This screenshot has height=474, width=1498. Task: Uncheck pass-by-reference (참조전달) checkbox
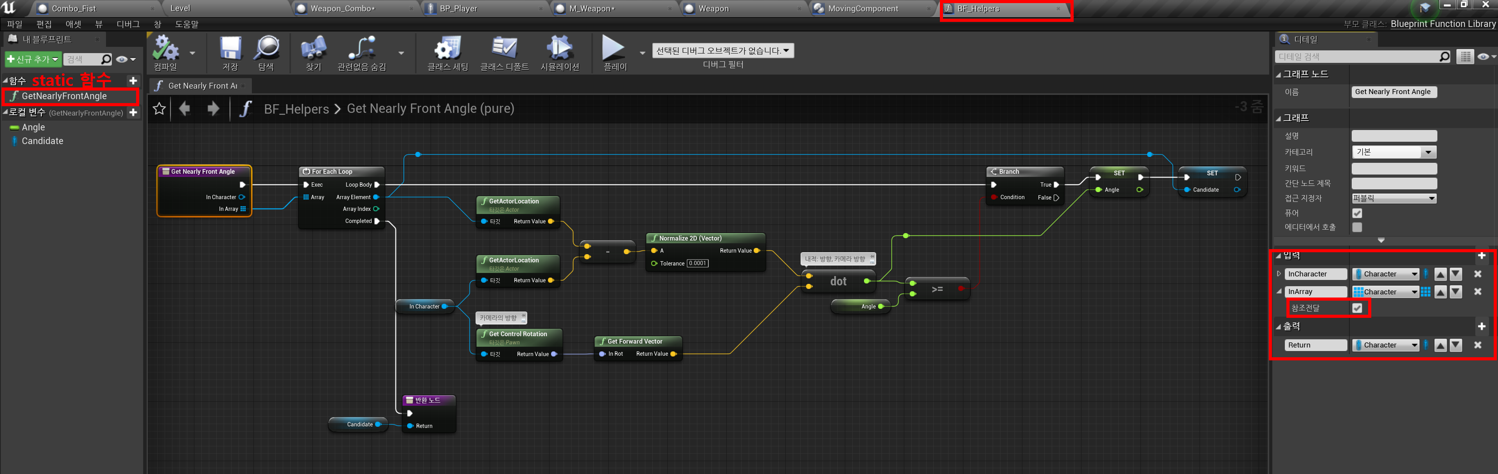pos(1357,308)
